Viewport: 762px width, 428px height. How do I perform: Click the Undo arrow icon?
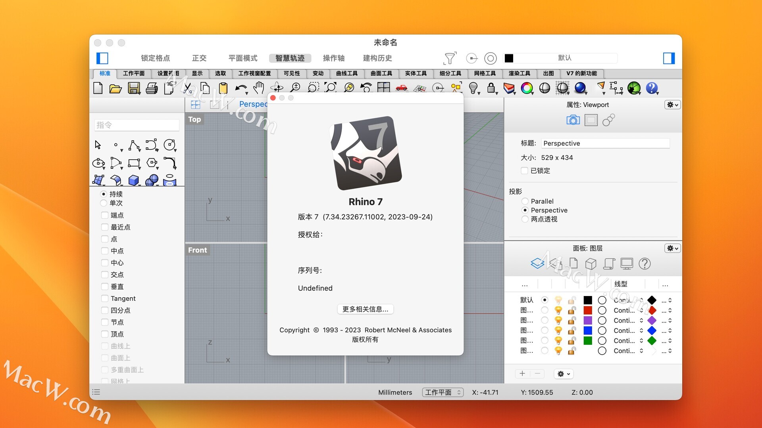pos(241,88)
